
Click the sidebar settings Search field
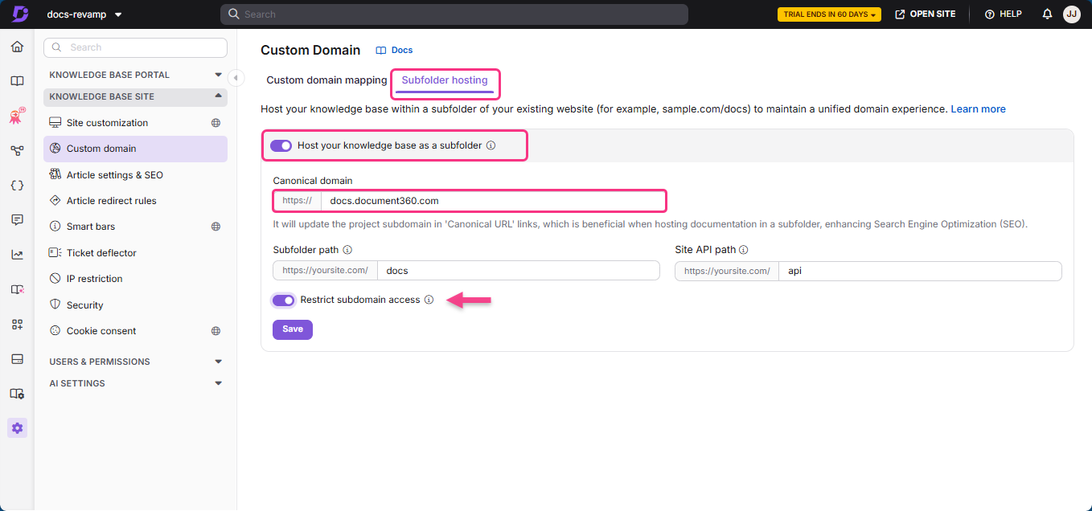point(135,47)
